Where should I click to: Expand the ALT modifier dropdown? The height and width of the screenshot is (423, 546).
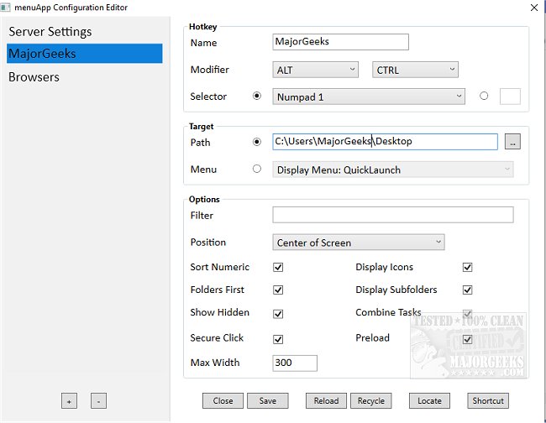pyautogui.click(x=316, y=70)
